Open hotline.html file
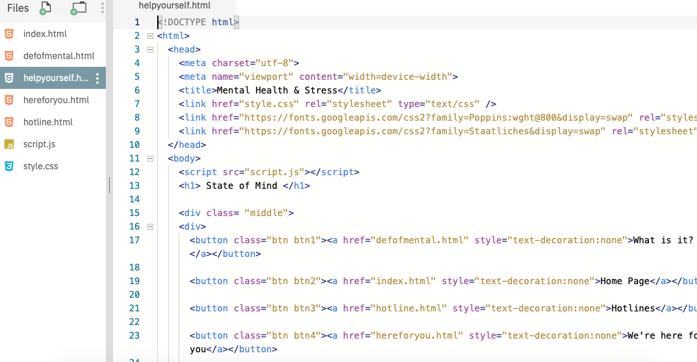 (48, 122)
